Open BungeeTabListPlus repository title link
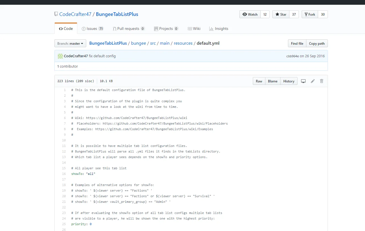The image size is (365, 231). tap(117, 14)
